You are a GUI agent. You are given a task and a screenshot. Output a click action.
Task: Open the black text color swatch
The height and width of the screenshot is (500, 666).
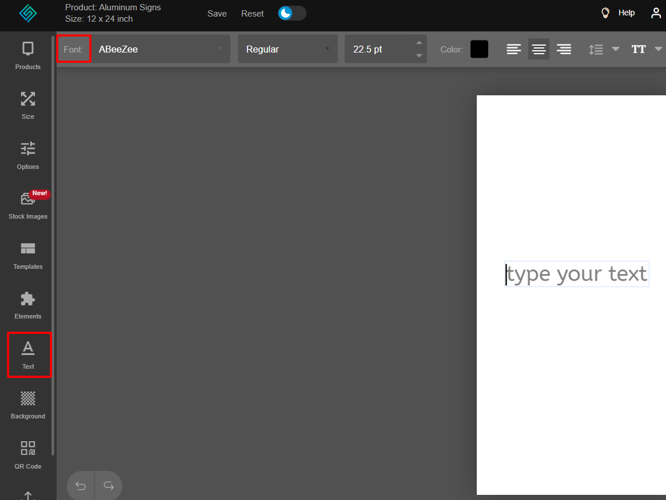(479, 49)
